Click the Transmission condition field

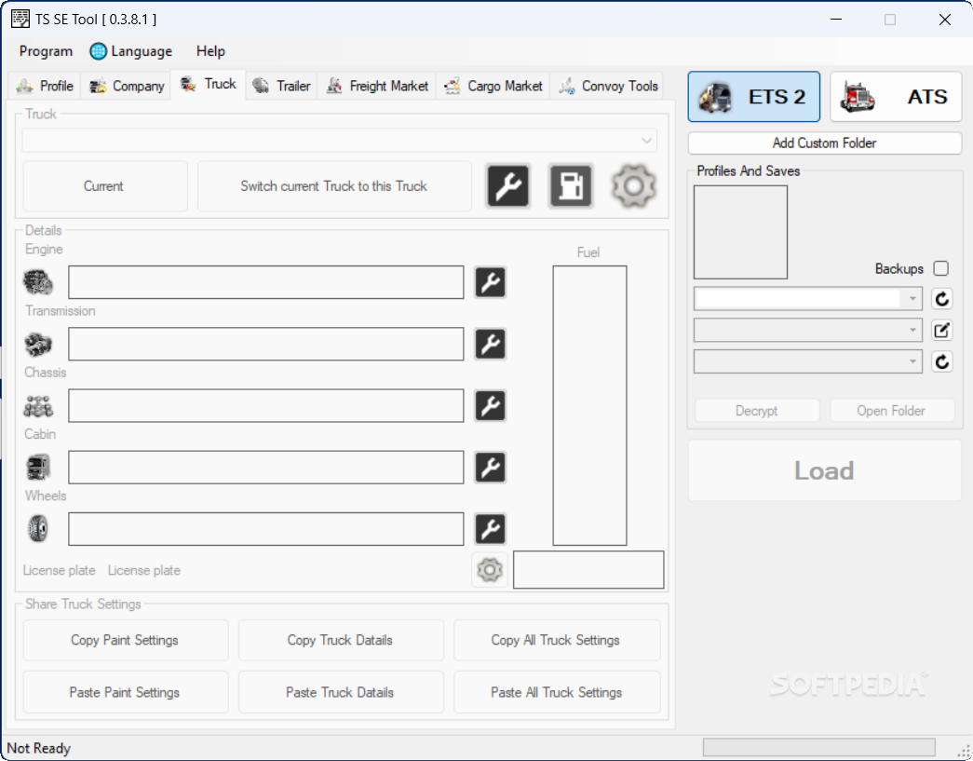(265, 344)
